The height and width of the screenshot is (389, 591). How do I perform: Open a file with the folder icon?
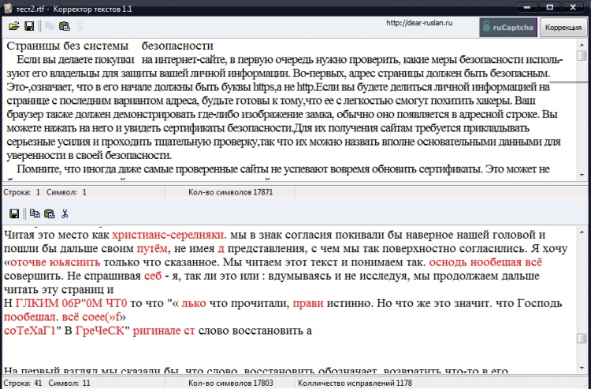[x=14, y=27]
